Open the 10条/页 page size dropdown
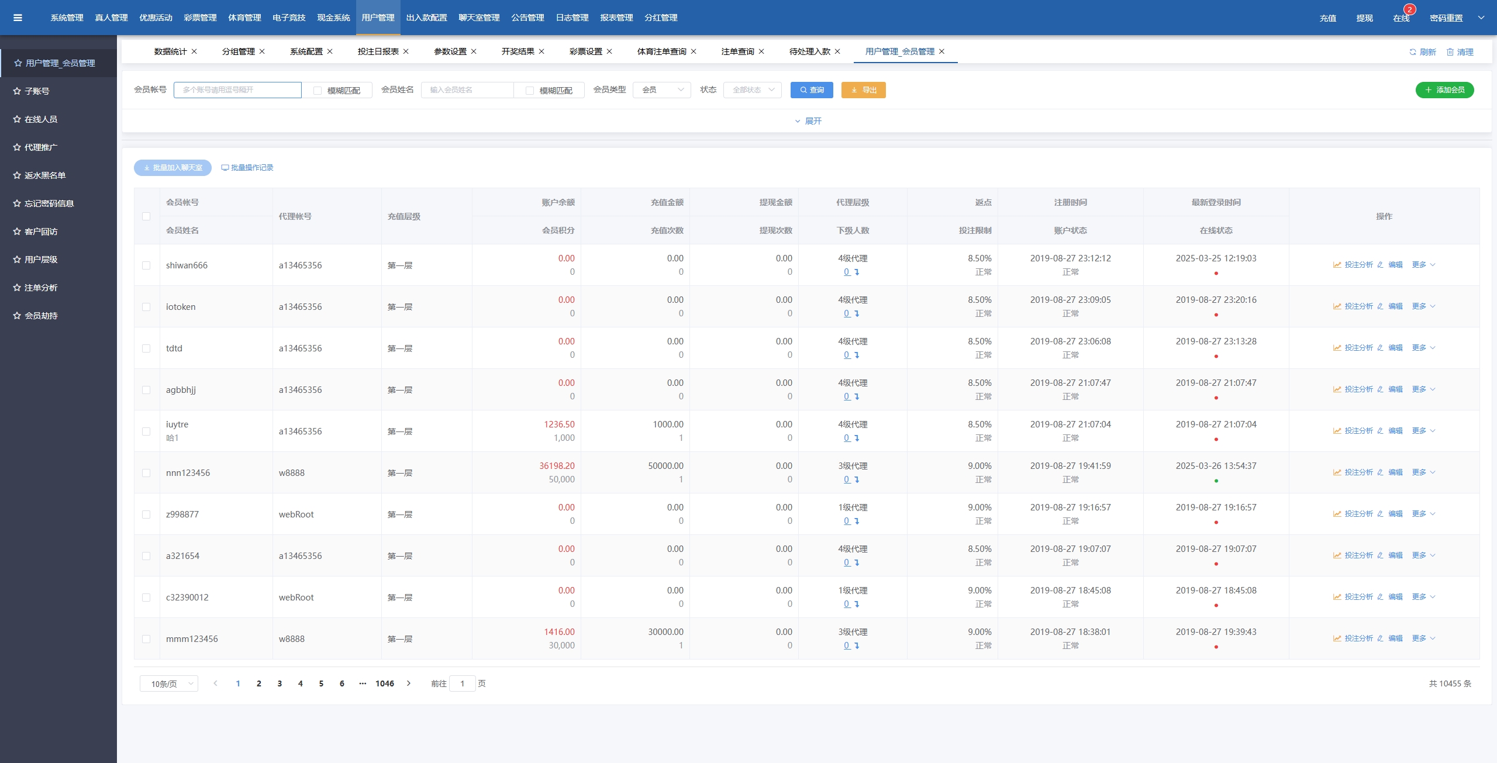The image size is (1497, 763). [x=168, y=683]
